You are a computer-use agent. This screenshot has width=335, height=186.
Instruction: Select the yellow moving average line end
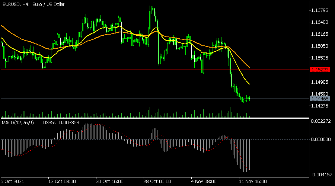coord(249,84)
